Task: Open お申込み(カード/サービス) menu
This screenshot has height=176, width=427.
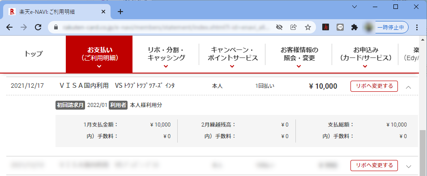Action: pyautogui.click(x=365, y=54)
